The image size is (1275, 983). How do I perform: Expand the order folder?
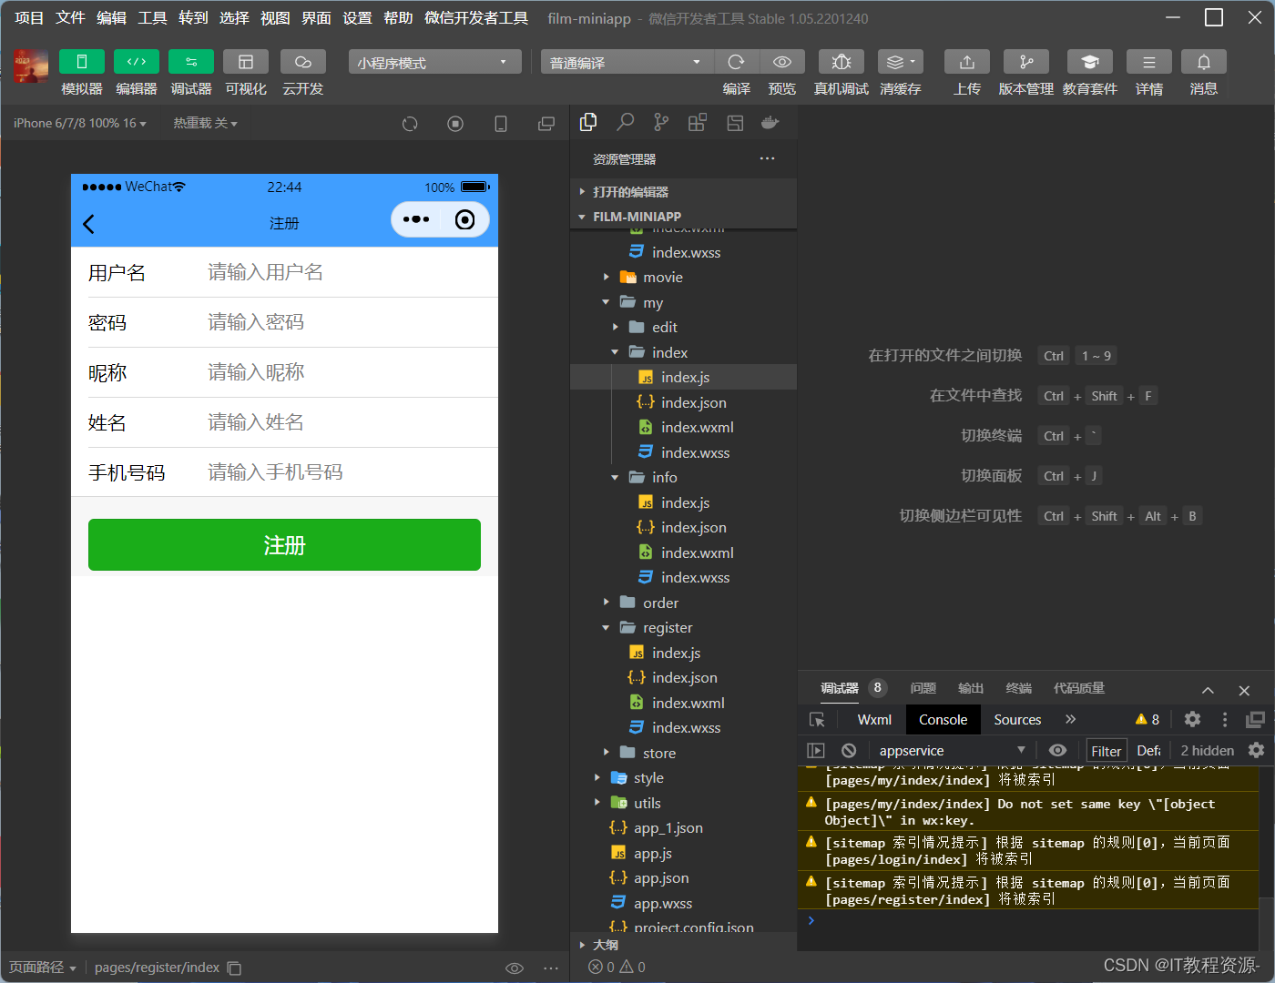pos(683,603)
